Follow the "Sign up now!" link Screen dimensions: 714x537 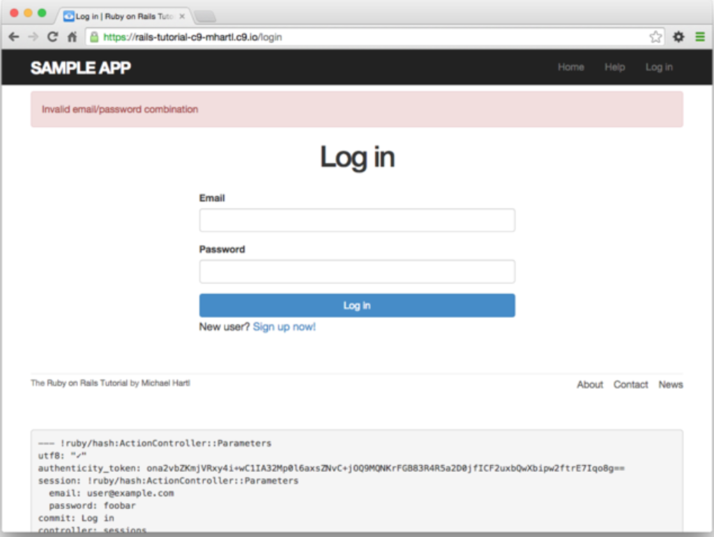pos(284,326)
